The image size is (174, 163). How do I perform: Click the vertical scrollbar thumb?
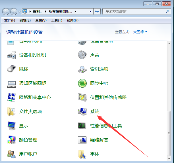tap(169, 133)
